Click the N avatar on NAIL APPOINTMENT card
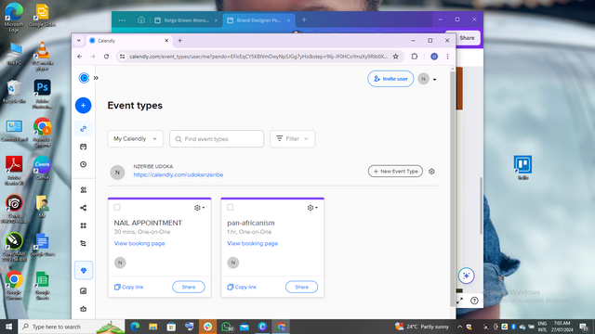Screen dimensions: 595x334 point(120,263)
